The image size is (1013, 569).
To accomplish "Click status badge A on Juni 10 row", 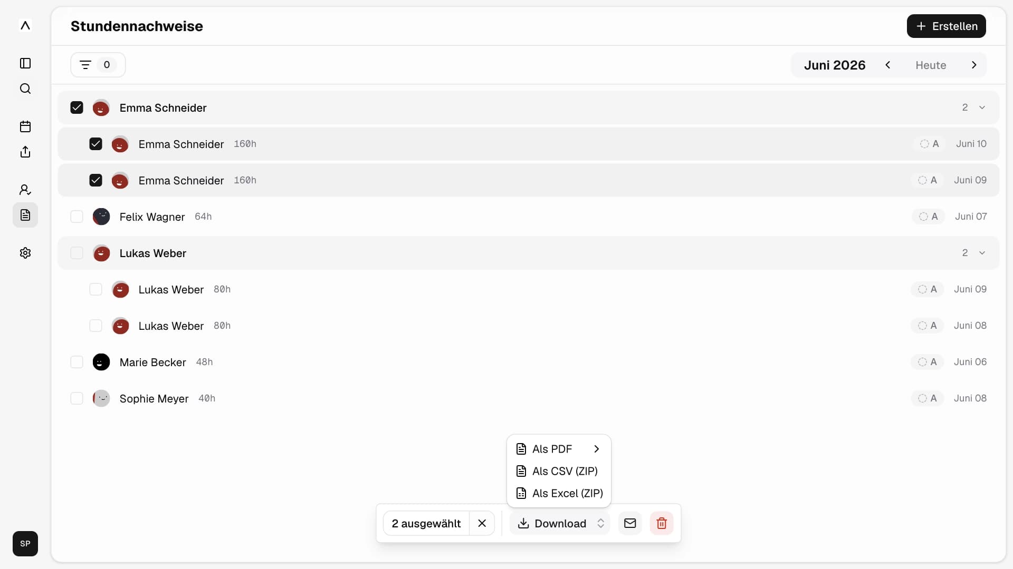I will point(930,144).
